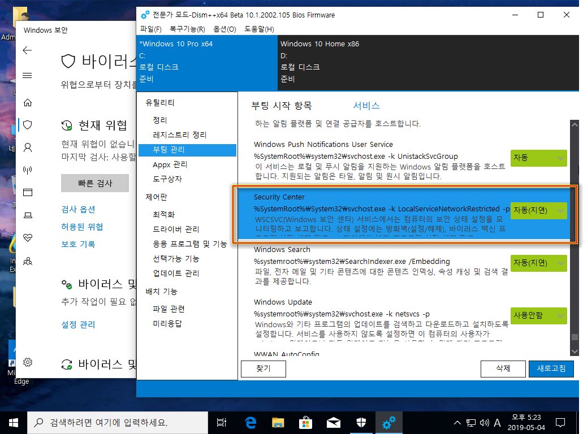Click scroll down arrow of services list

(x=575, y=351)
